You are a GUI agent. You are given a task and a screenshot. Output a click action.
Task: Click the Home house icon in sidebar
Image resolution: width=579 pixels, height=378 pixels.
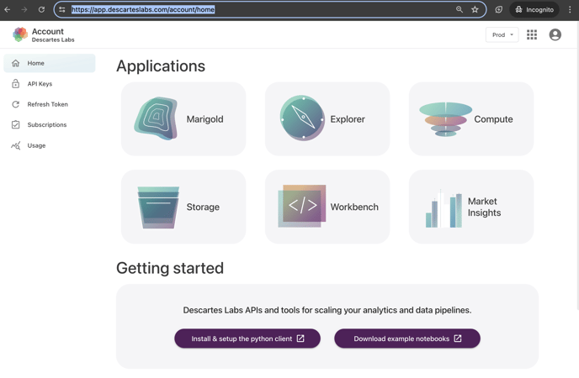coord(15,63)
